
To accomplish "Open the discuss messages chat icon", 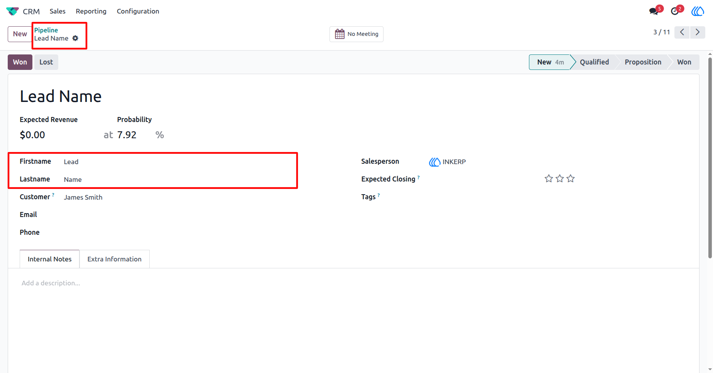I will click(x=654, y=11).
